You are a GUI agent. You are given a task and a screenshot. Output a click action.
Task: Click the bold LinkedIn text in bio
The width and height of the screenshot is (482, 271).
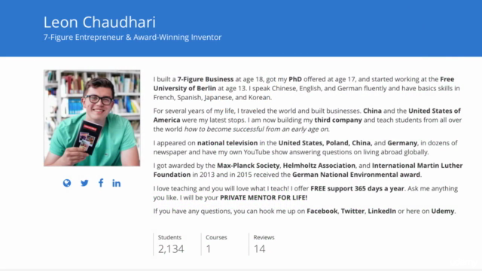pyautogui.click(x=382, y=211)
